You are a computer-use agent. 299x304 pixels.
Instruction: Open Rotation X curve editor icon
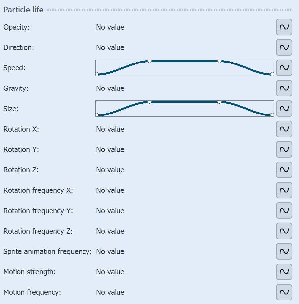pyautogui.click(x=284, y=129)
